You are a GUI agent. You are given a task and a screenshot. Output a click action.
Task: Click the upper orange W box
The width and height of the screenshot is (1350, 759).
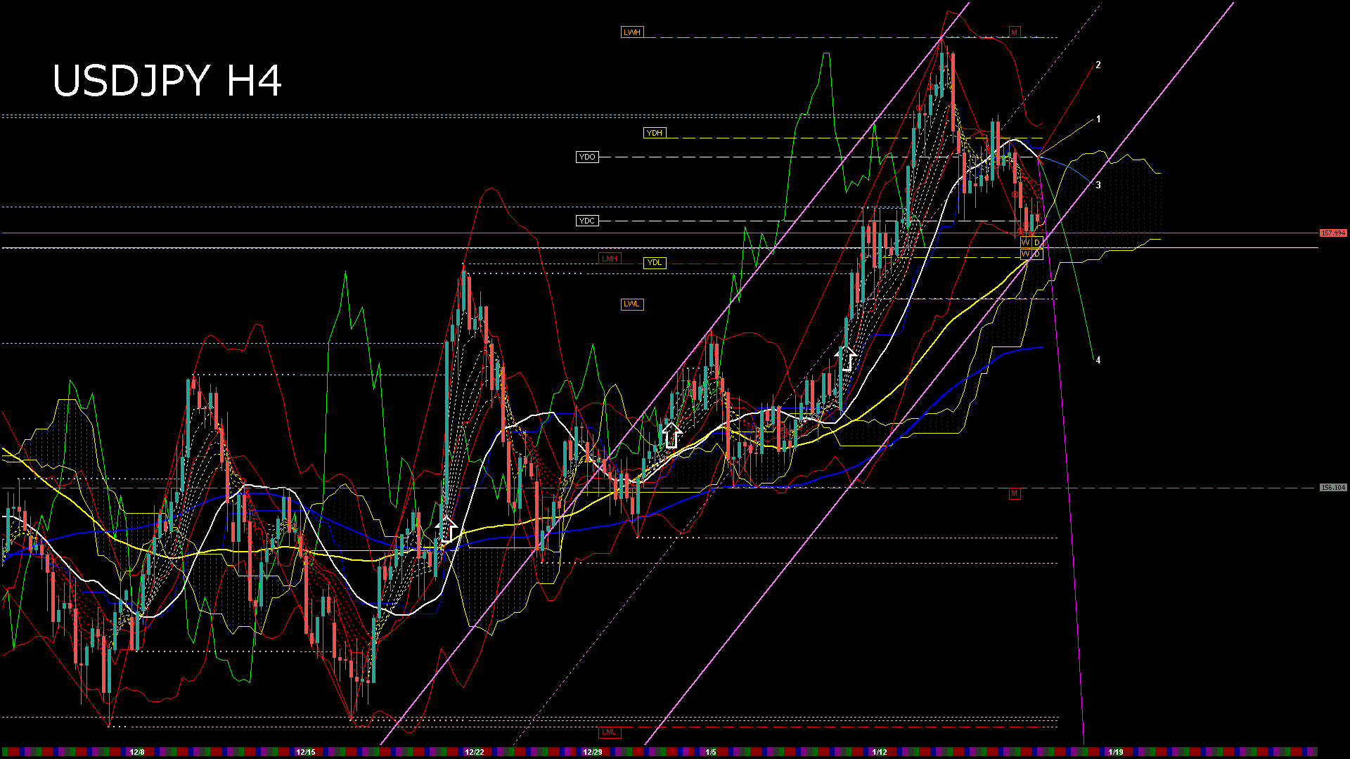point(1026,242)
